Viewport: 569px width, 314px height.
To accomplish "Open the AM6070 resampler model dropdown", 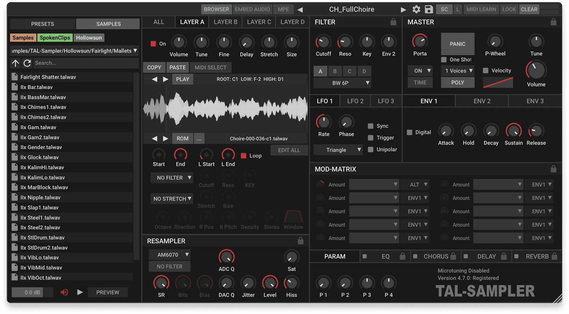I will (170, 254).
